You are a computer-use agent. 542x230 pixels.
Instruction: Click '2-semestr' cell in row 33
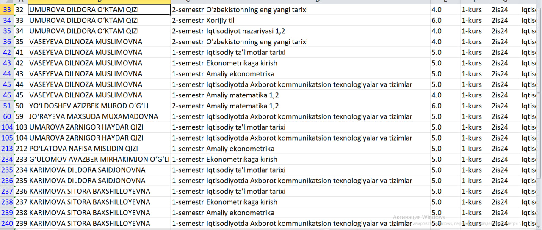(188, 10)
